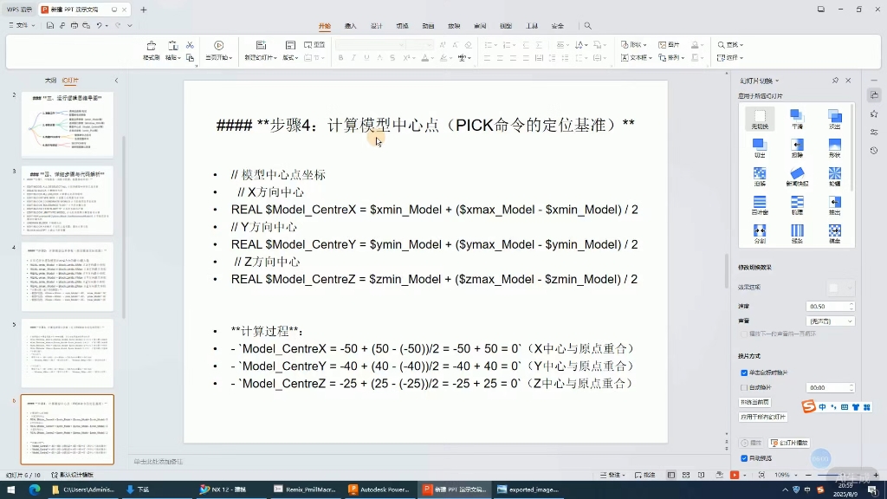Image resolution: width=887 pixels, height=499 pixels.
Task: Click the red slideshow play button in status bar
Action: [735, 476]
